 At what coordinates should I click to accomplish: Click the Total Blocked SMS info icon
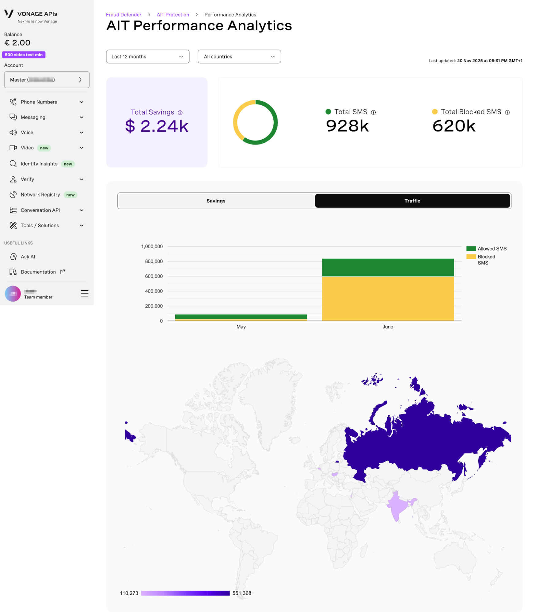507,112
